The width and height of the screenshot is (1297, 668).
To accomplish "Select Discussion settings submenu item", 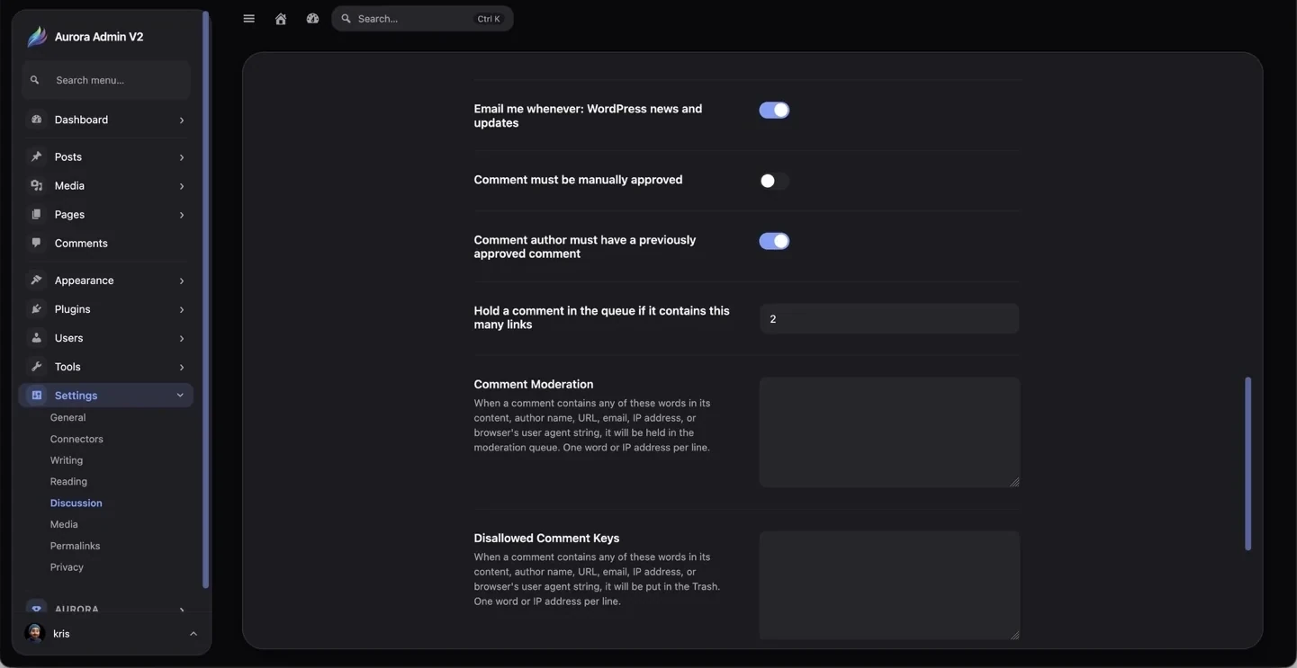I will (x=77, y=503).
